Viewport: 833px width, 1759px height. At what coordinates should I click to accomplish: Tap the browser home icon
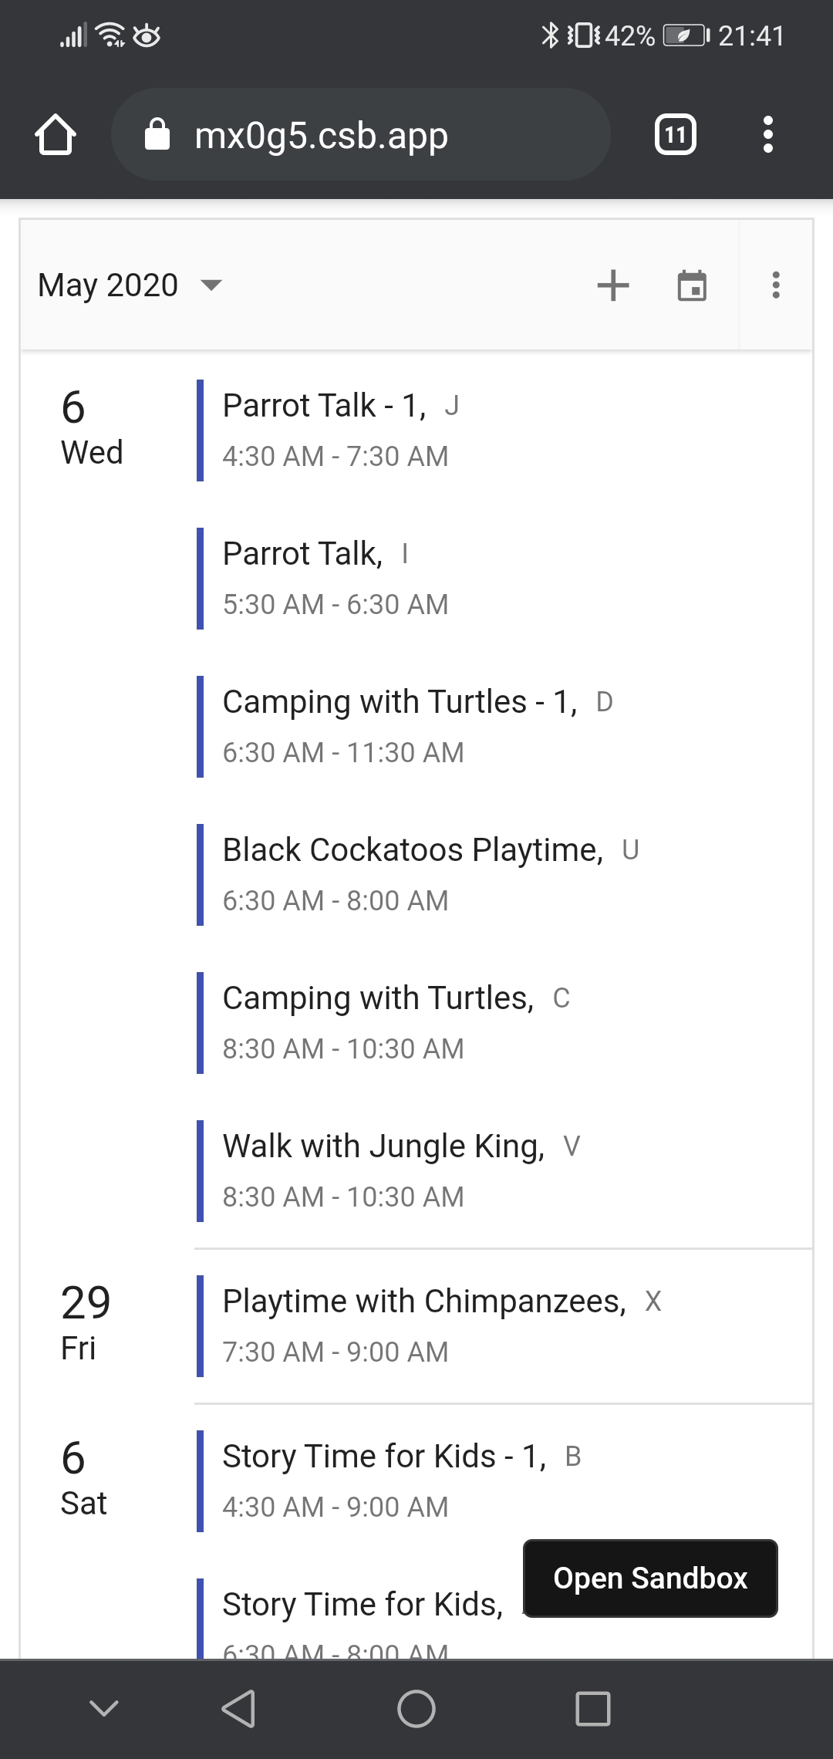coord(56,135)
